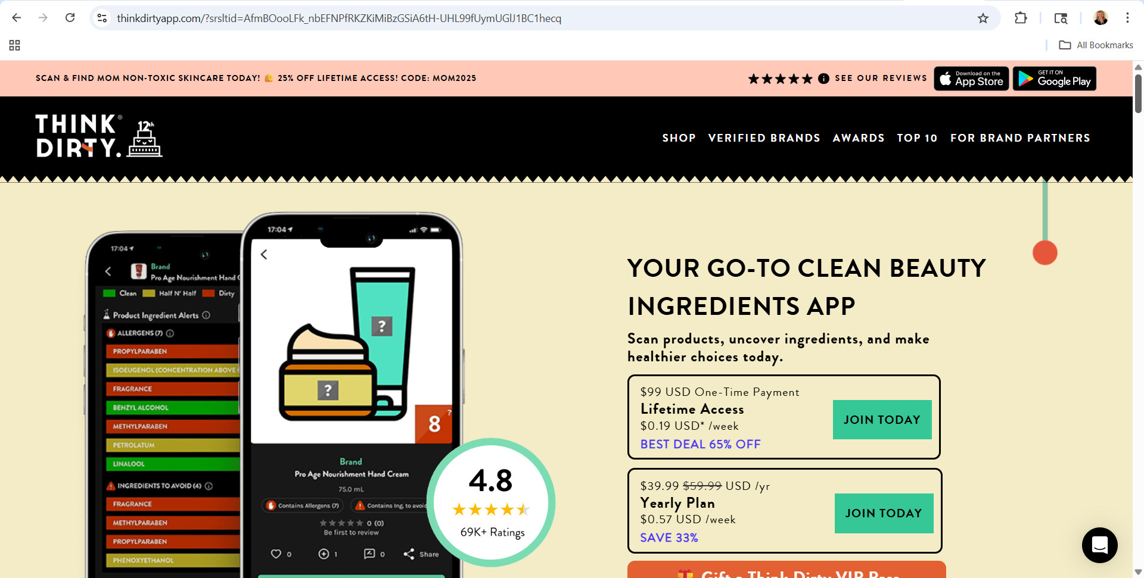This screenshot has height=578, width=1144.
Task: Open the FOR BRAND PARTNERS menu item
Action: coord(1020,138)
